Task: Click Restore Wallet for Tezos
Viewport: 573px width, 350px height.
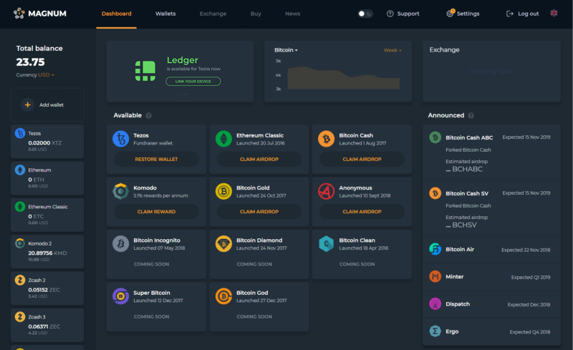Action: [x=156, y=160]
